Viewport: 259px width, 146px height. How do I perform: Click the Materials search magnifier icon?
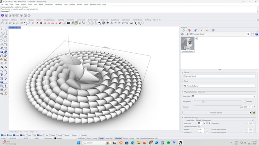click(x=248, y=34)
